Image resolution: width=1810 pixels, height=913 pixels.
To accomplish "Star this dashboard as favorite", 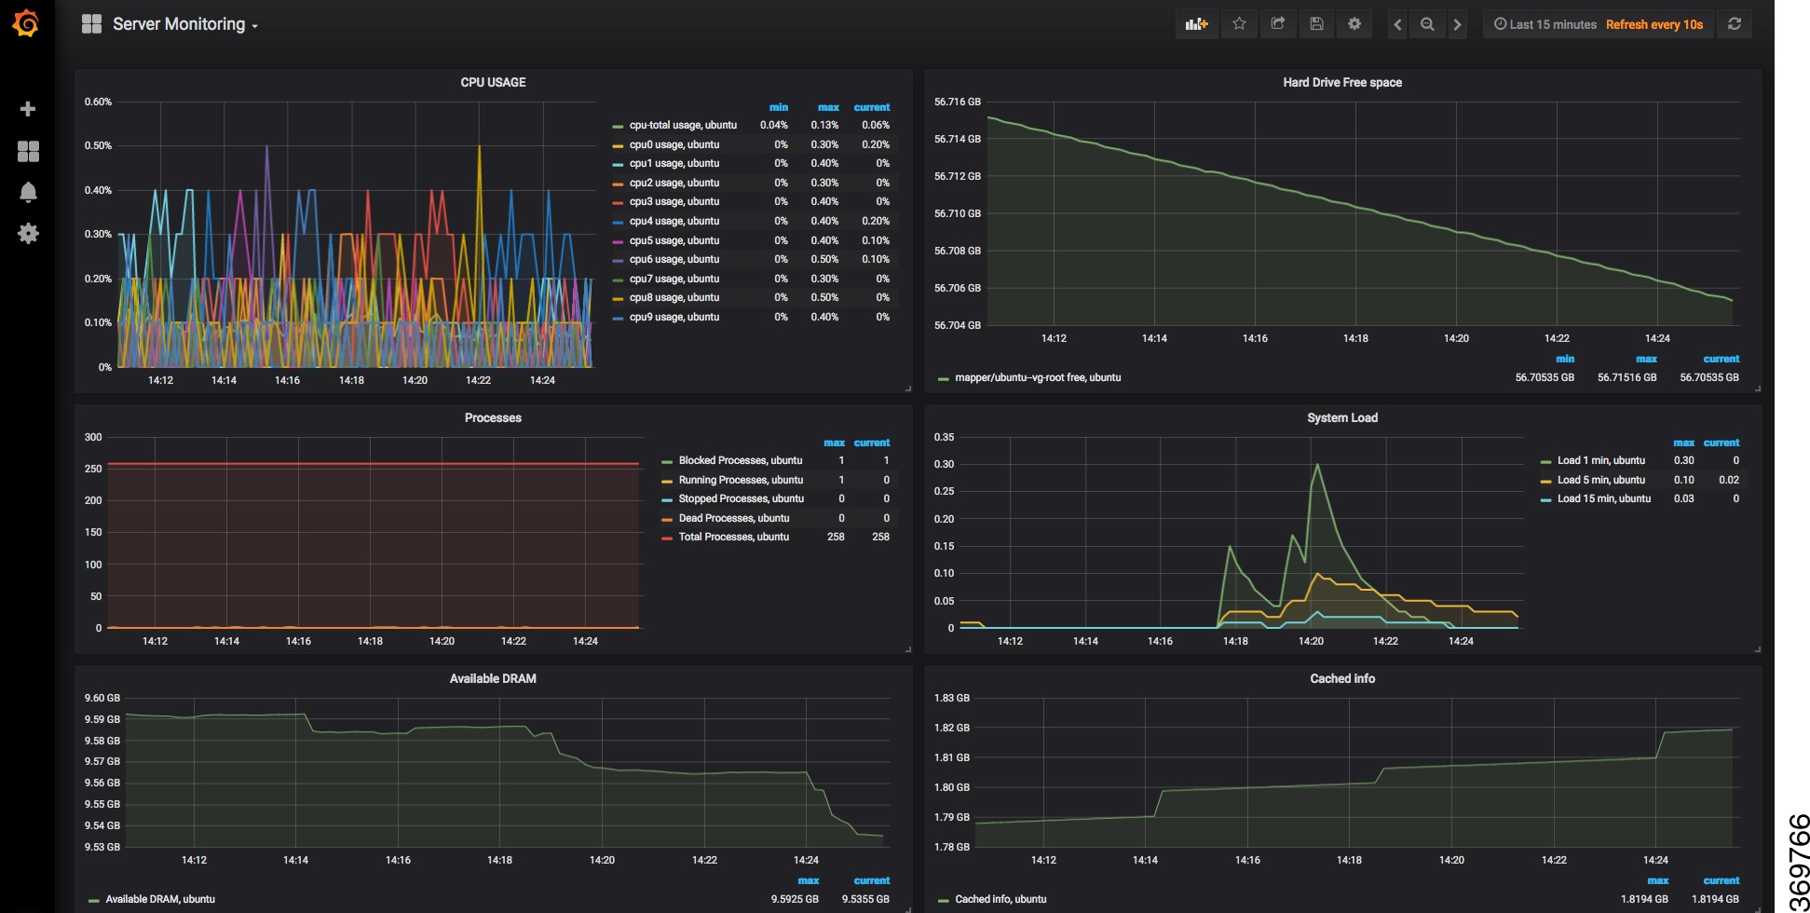I will pos(1239,24).
